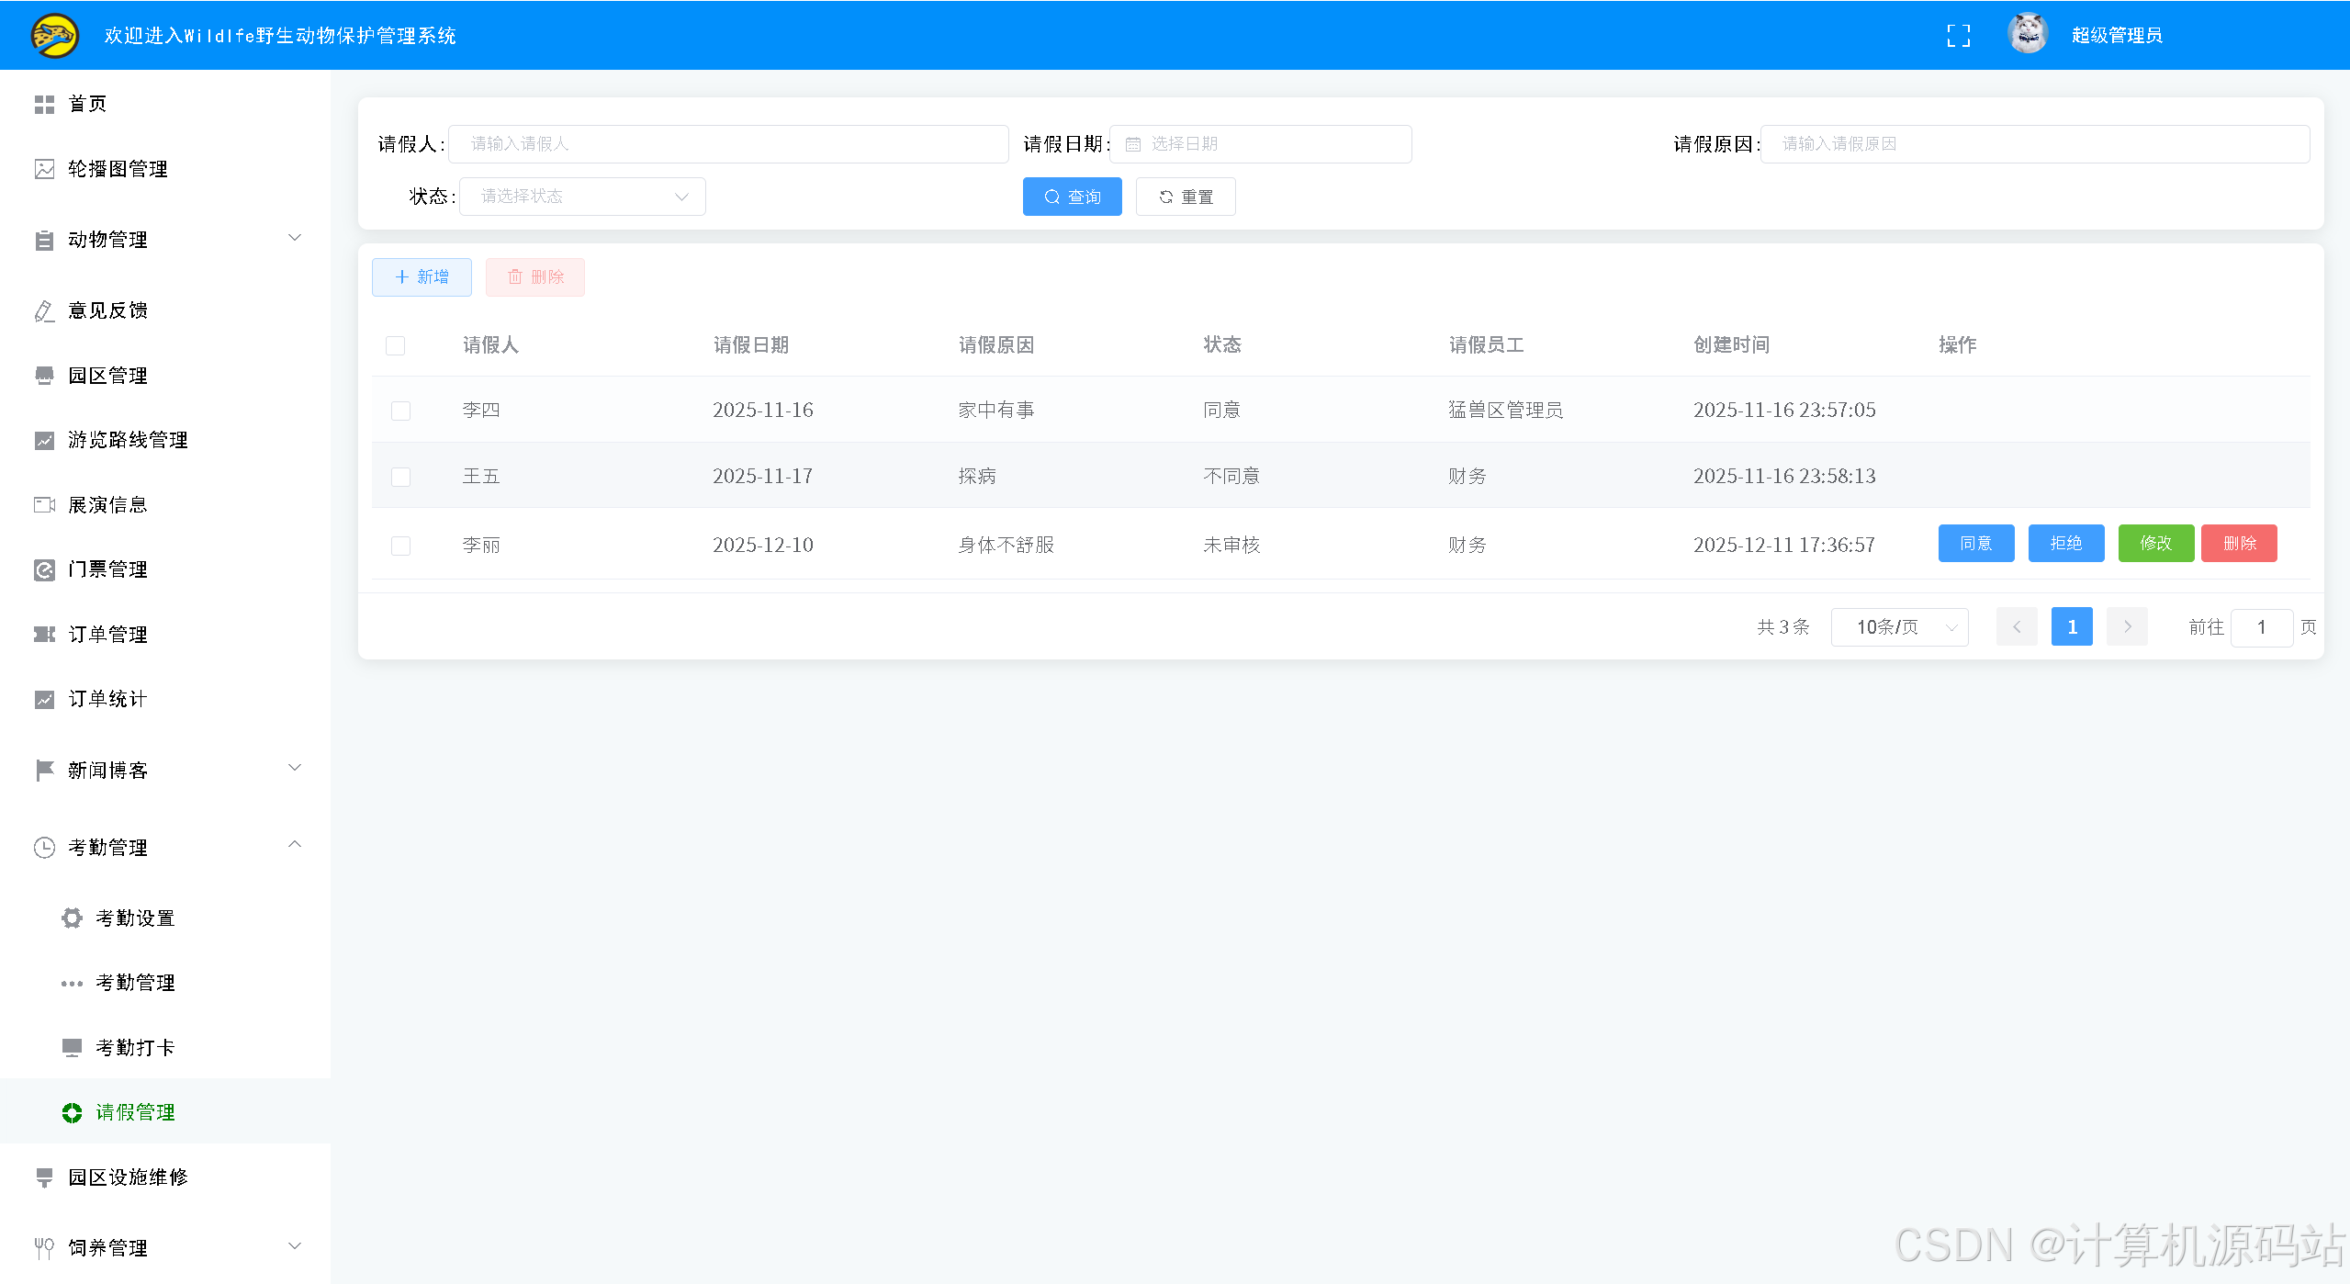Approve 李丽's leave with 同意 button

pos(1976,544)
